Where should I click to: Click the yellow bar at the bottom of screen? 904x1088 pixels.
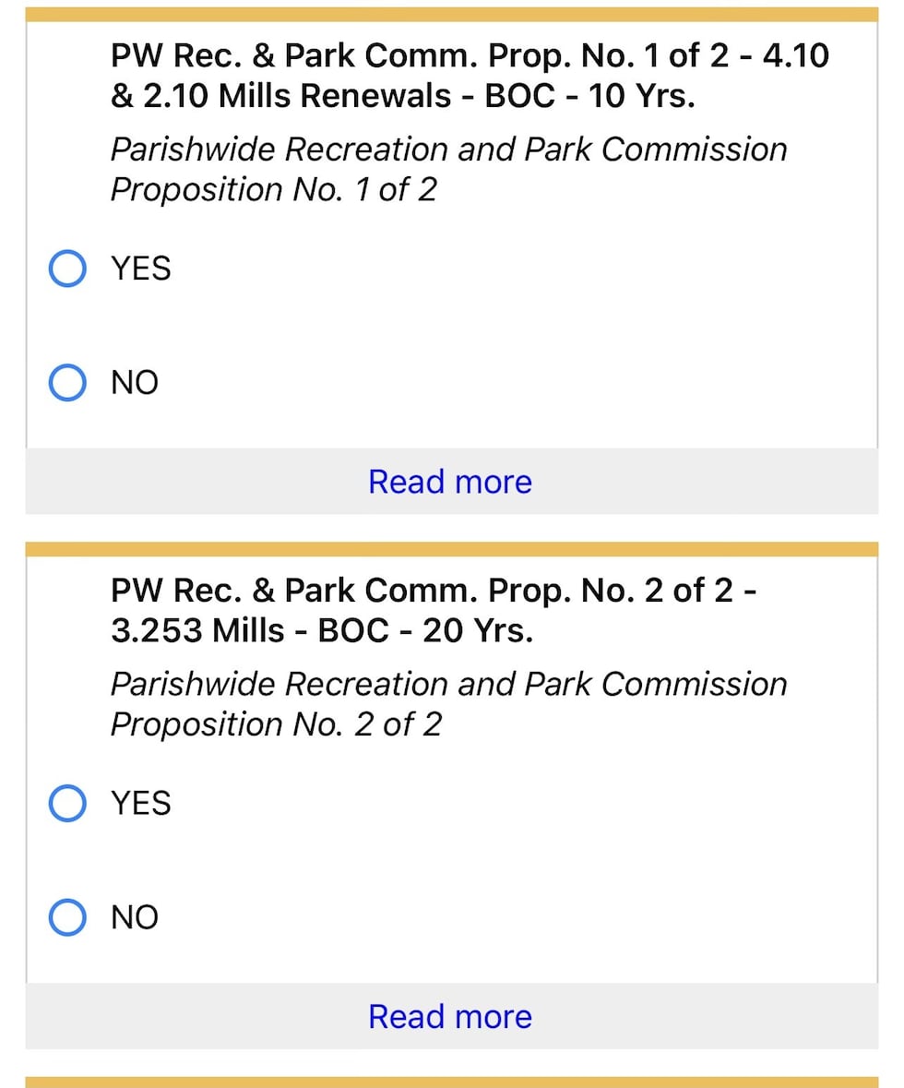[x=452, y=1080]
